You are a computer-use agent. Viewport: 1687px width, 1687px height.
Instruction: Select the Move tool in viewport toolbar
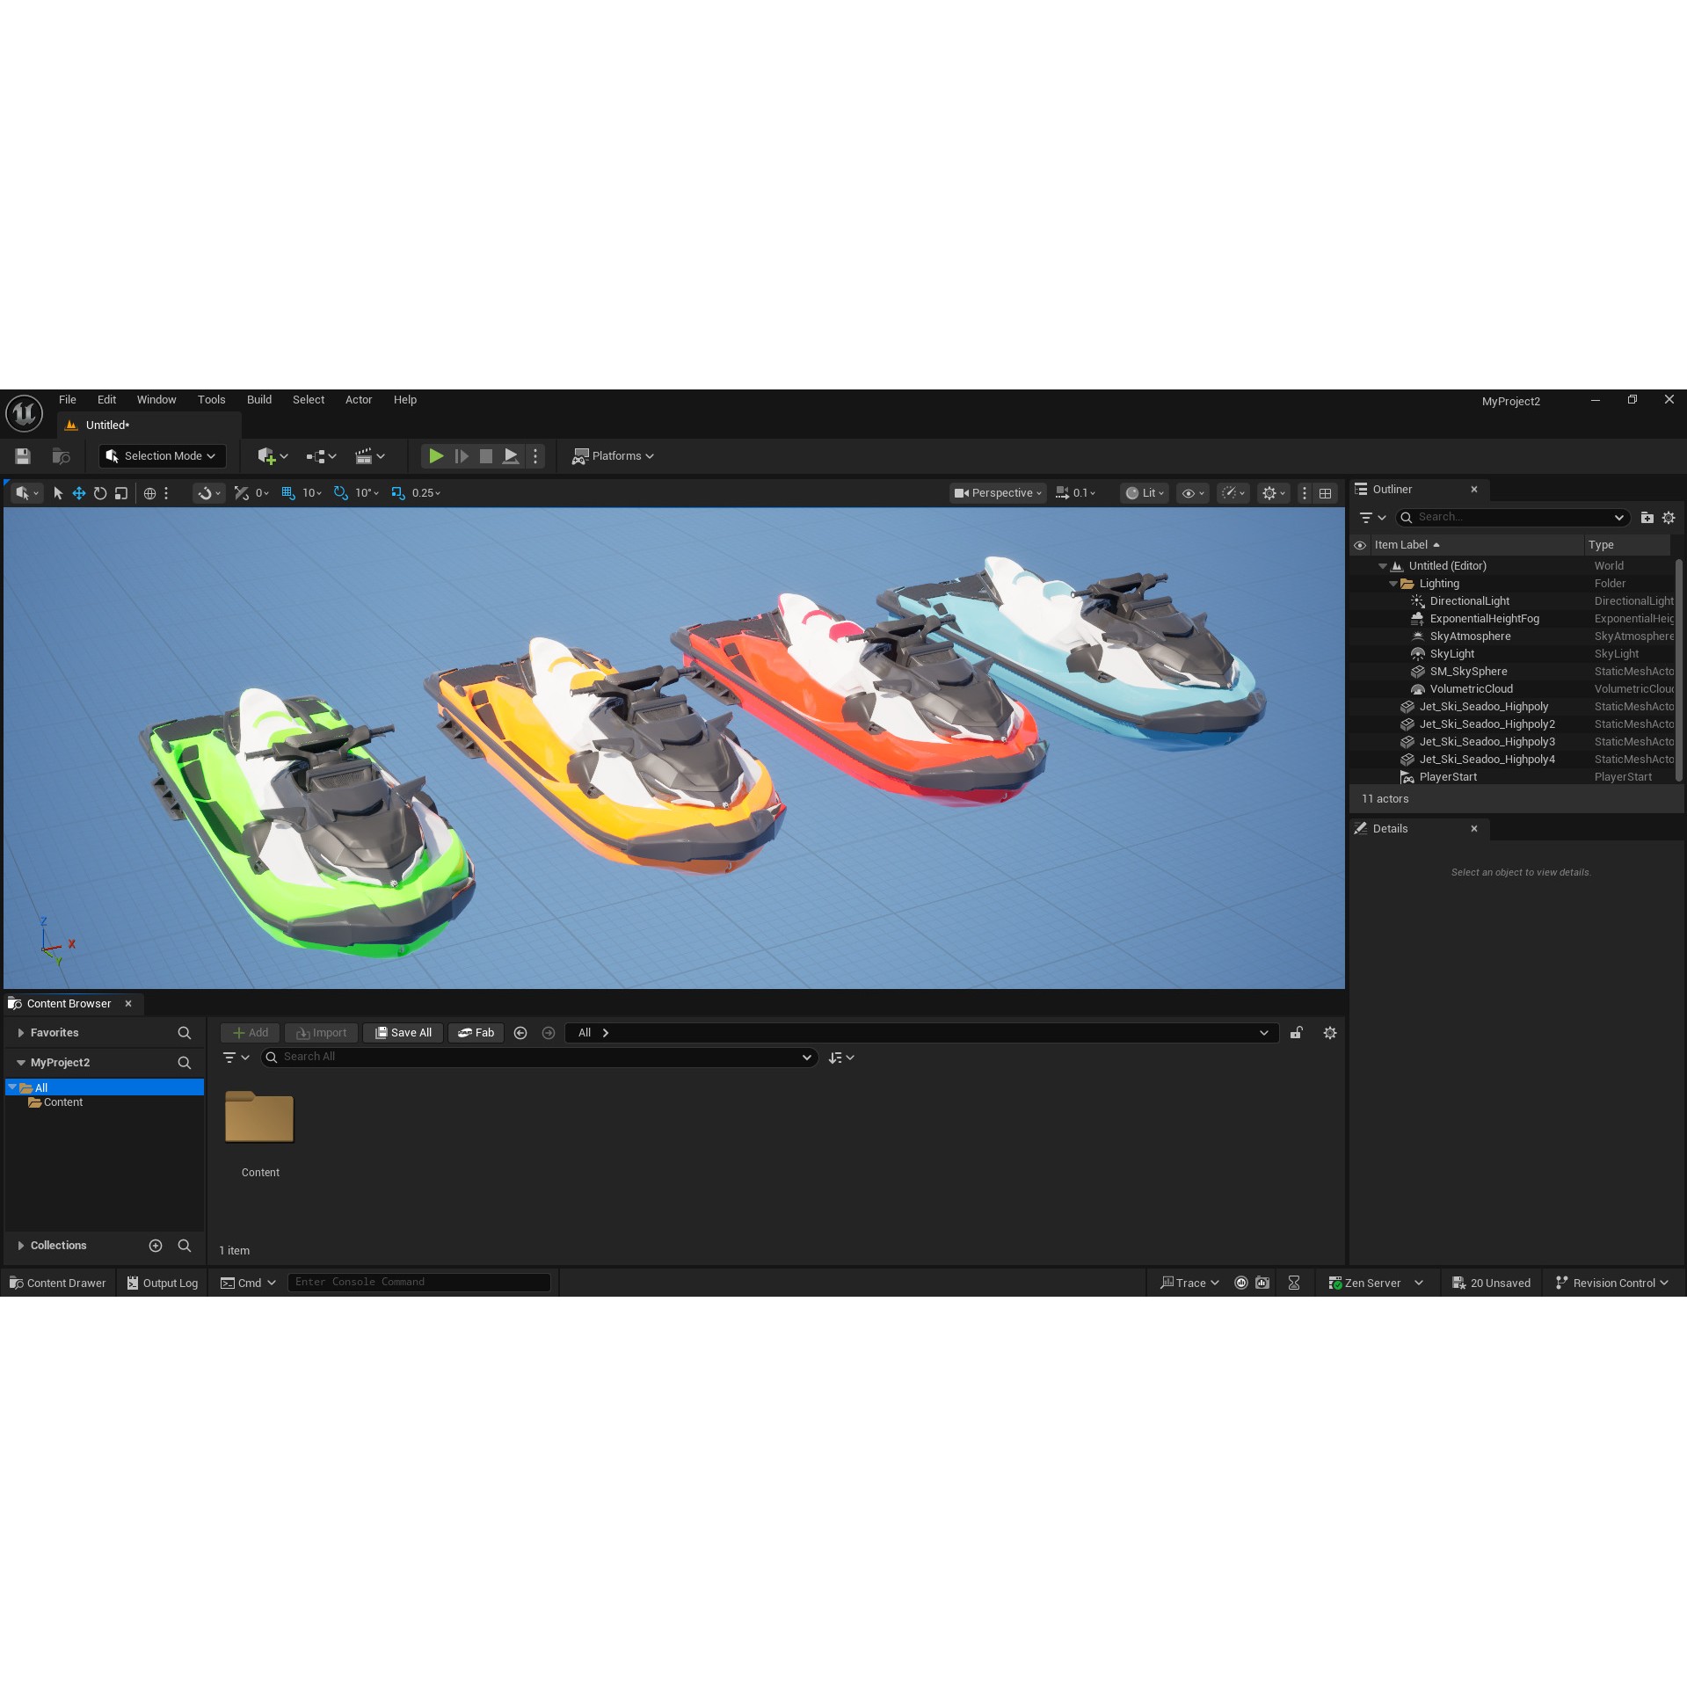[78, 493]
